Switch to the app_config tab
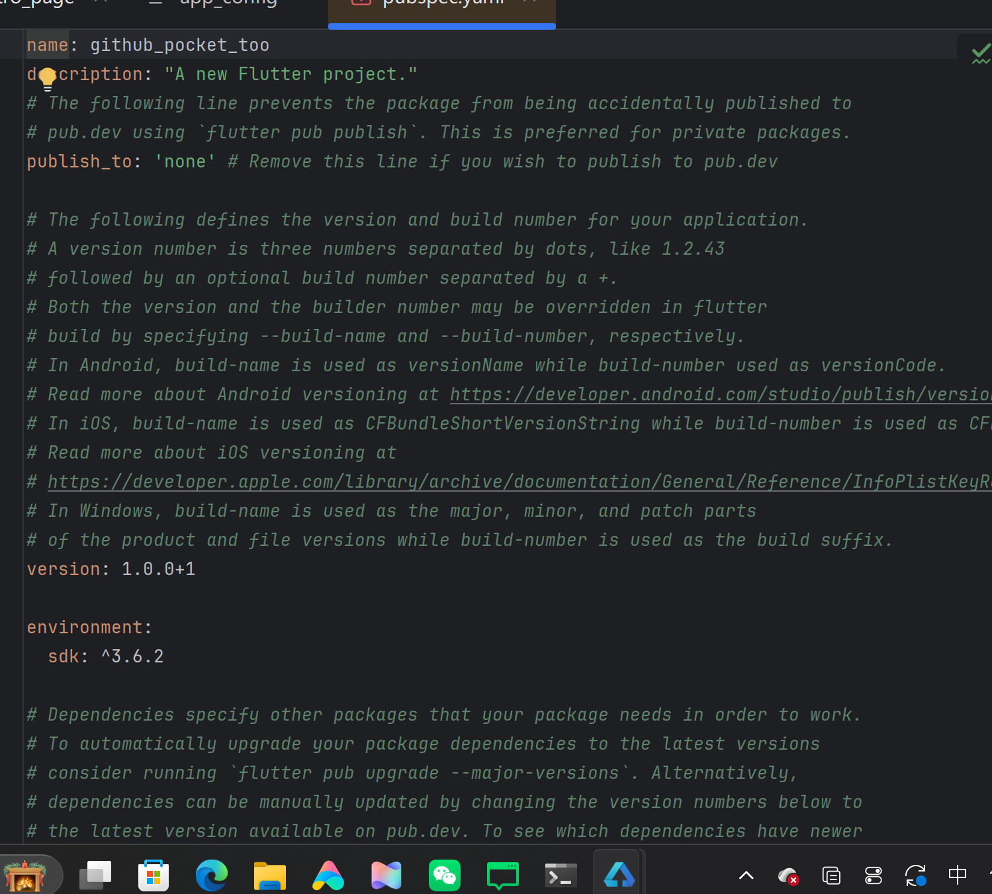992x894 pixels. tap(228, 4)
